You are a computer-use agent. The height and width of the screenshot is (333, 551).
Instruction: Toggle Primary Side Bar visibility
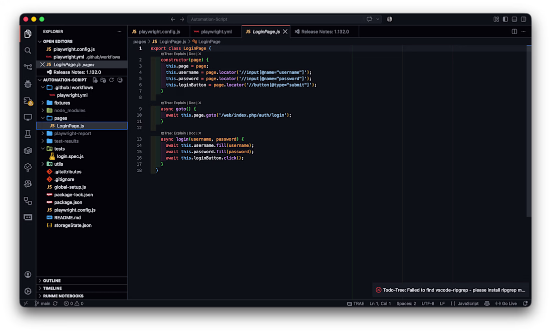tap(505, 20)
